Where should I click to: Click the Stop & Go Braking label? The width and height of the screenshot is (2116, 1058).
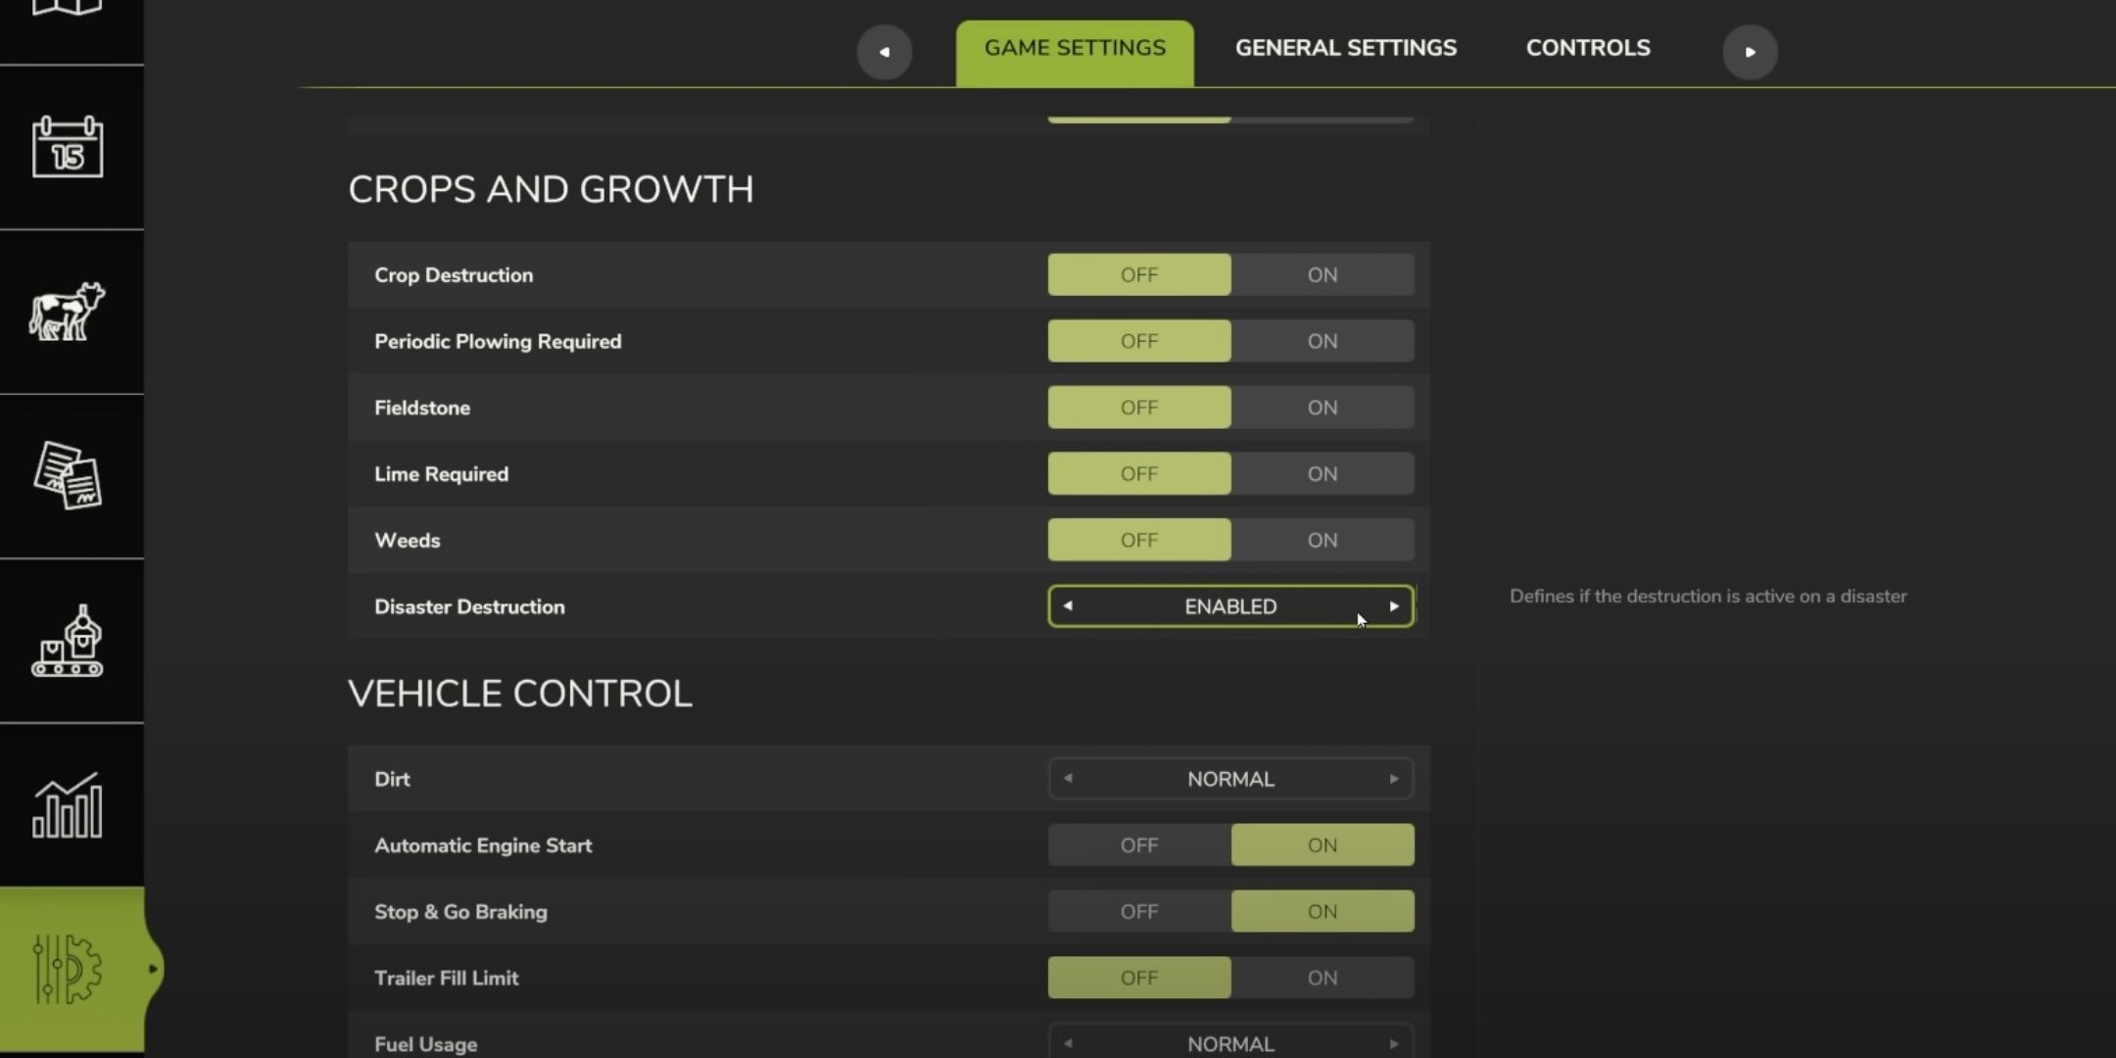pos(460,912)
